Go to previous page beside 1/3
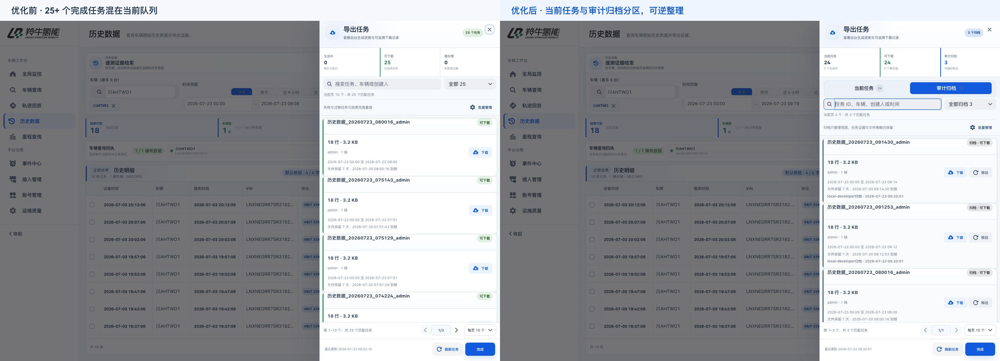 point(425,330)
